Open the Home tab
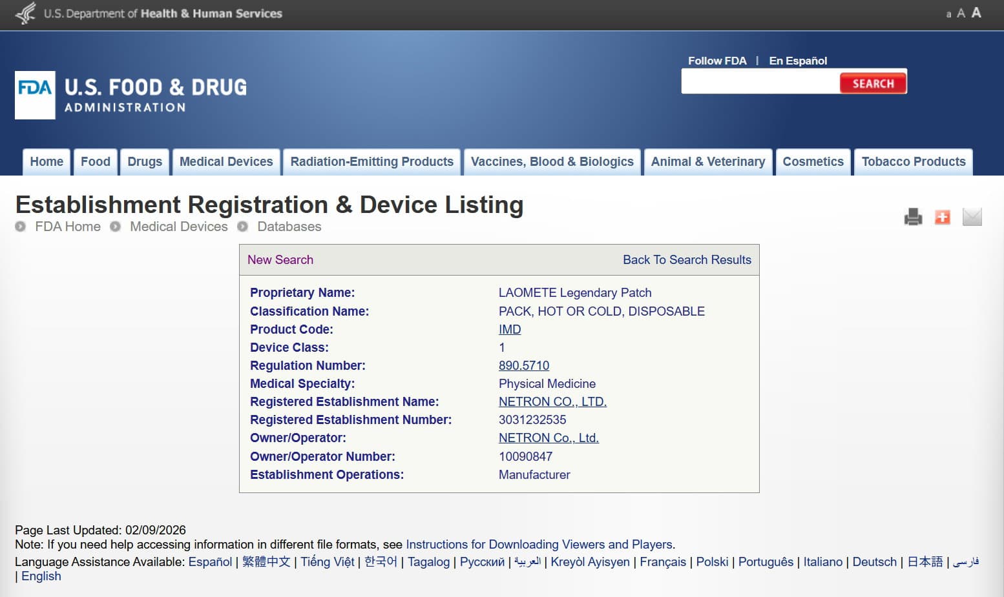Viewport: 1004px width, 597px height. (47, 162)
